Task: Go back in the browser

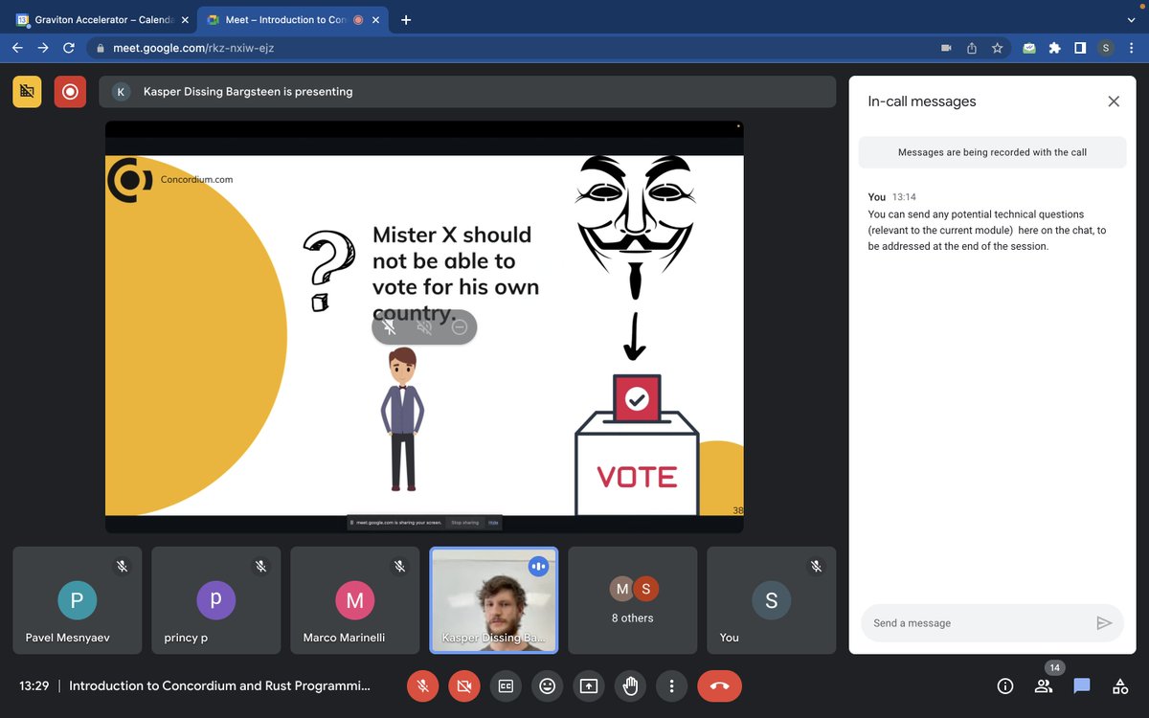Action: coord(18,48)
